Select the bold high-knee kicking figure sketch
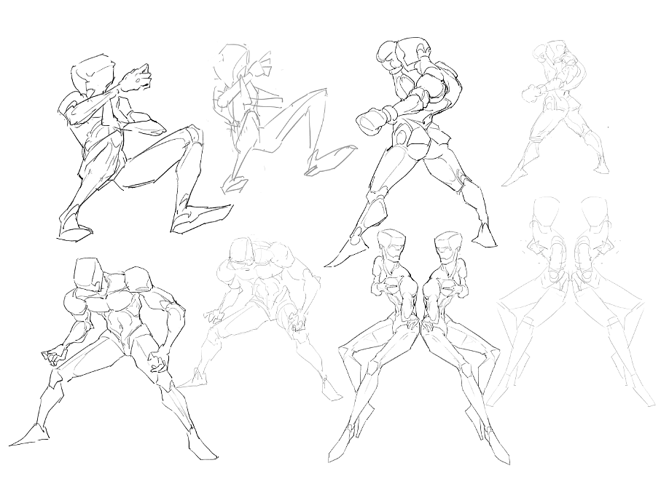Screen dimensions: 661x503 coord(144,147)
